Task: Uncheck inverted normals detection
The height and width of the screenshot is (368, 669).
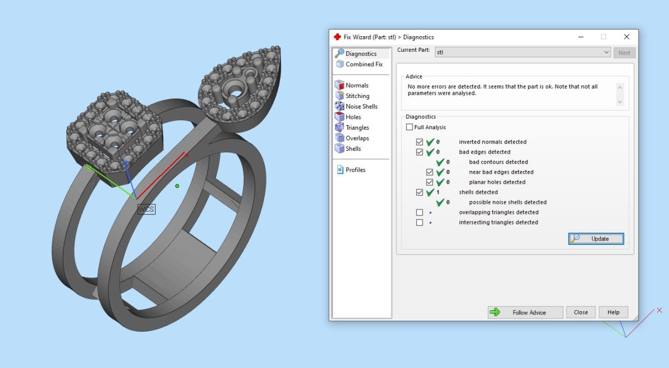Action: 420,142
